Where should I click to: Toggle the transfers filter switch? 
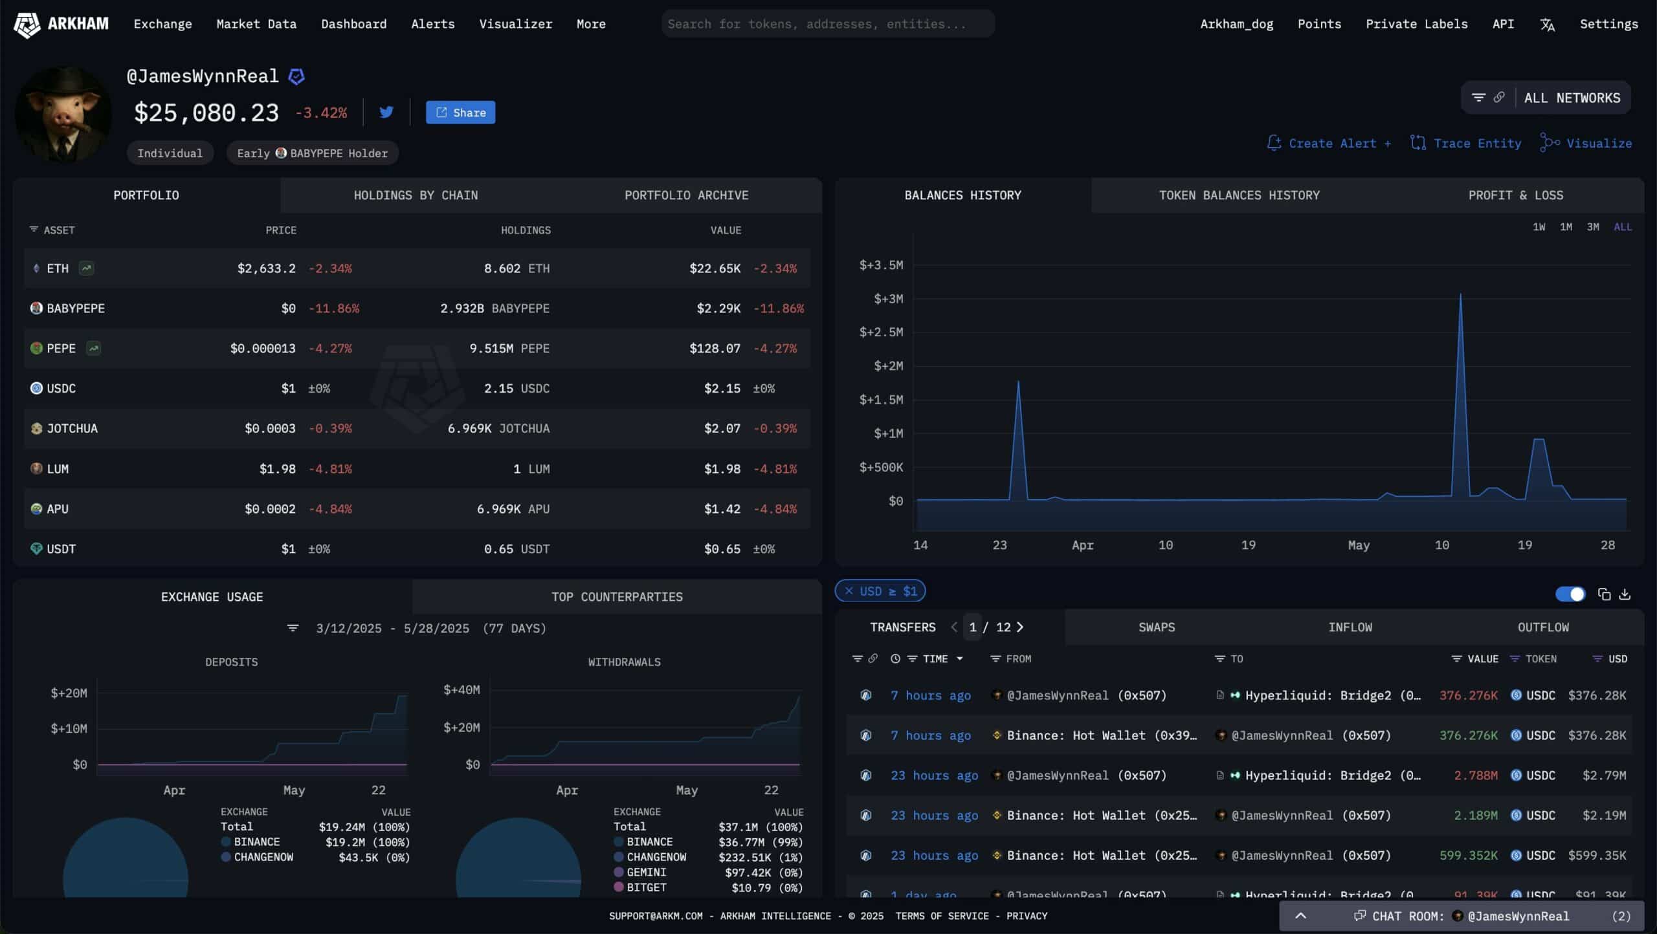click(x=1570, y=594)
